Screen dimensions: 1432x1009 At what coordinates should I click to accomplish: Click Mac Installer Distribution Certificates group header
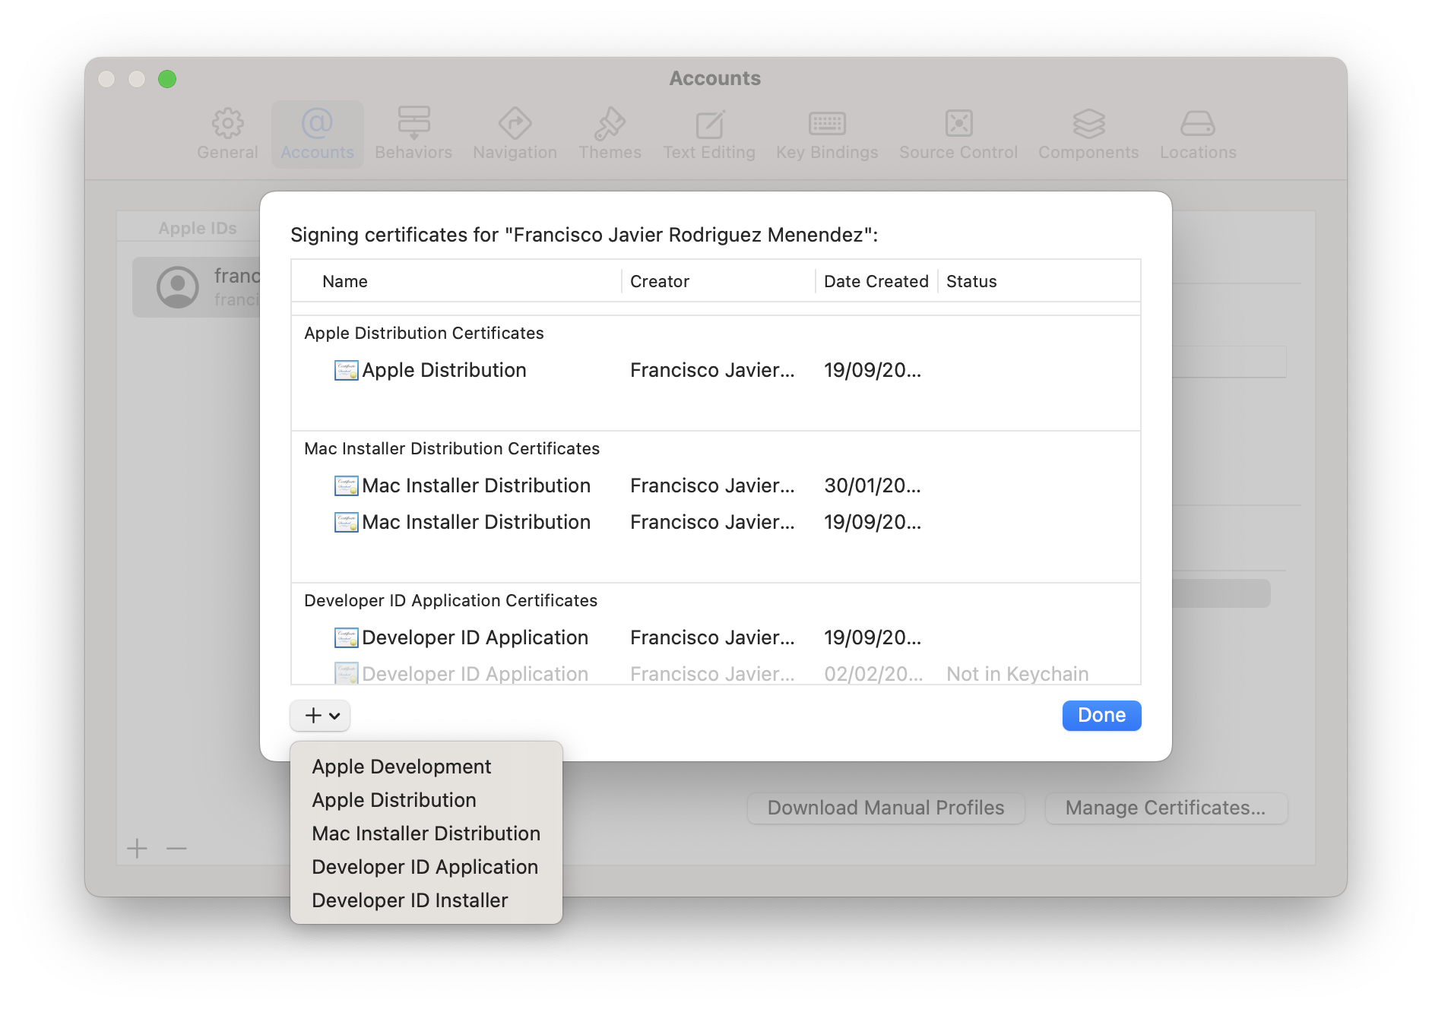click(451, 449)
